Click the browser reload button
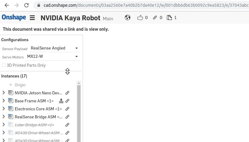 click(x=26, y=5)
